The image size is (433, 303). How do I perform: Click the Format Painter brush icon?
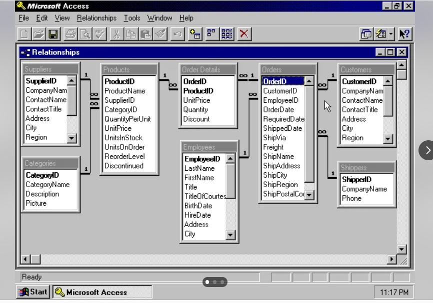(x=160, y=34)
